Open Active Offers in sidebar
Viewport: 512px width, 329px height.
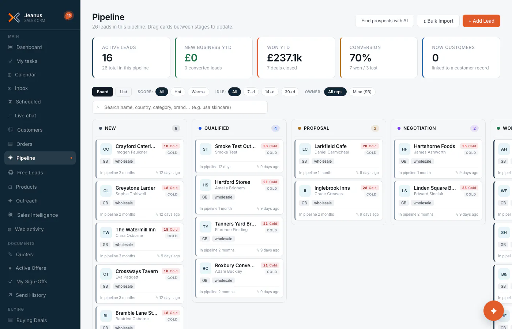pyautogui.click(x=40, y=268)
